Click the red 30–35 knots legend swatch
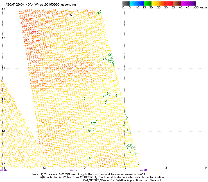 (x=170, y=3)
